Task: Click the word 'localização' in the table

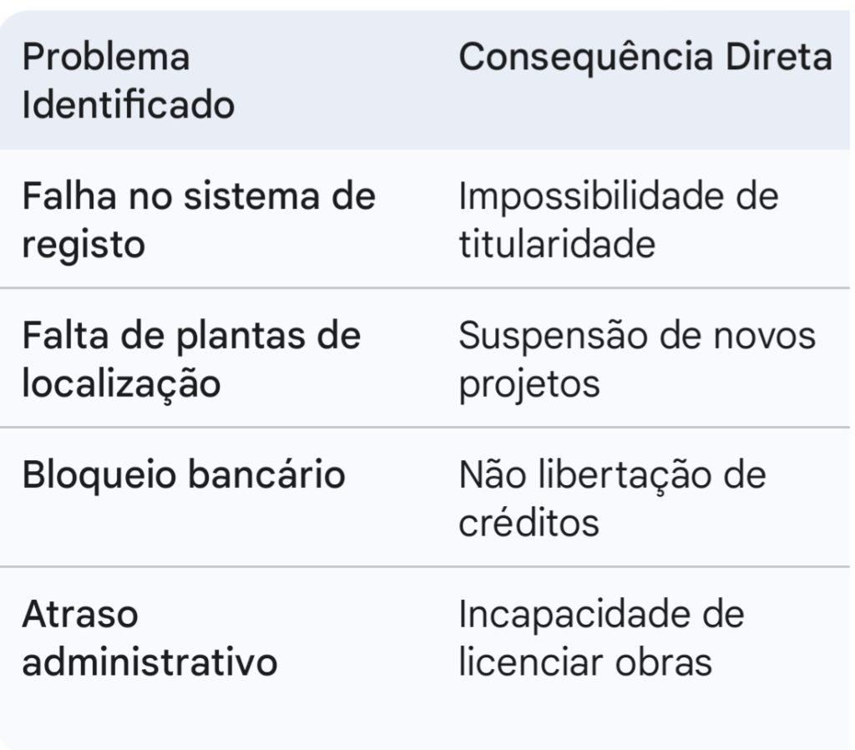Action: point(121,383)
